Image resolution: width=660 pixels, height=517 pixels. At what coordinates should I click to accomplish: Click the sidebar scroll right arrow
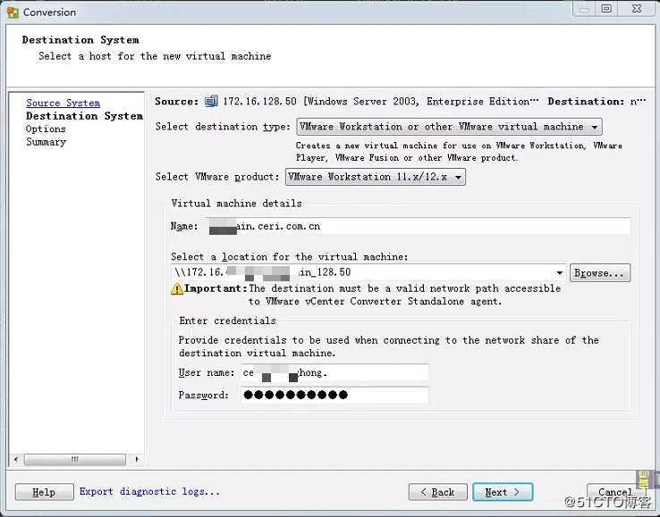coord(136,459)
